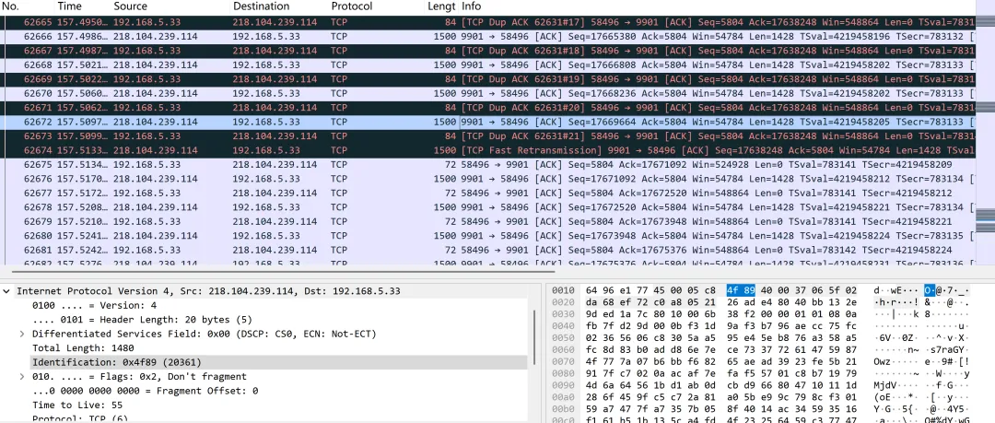Sort by the Protocol column header

pyautogui.click(x=352, y=6)
